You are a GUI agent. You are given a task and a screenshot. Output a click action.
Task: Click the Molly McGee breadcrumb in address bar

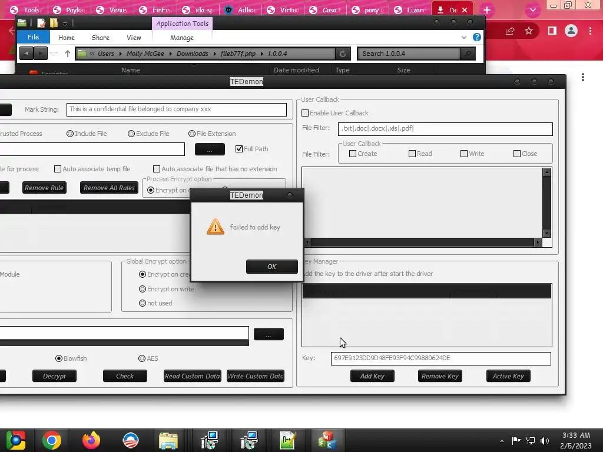(145, 54)
